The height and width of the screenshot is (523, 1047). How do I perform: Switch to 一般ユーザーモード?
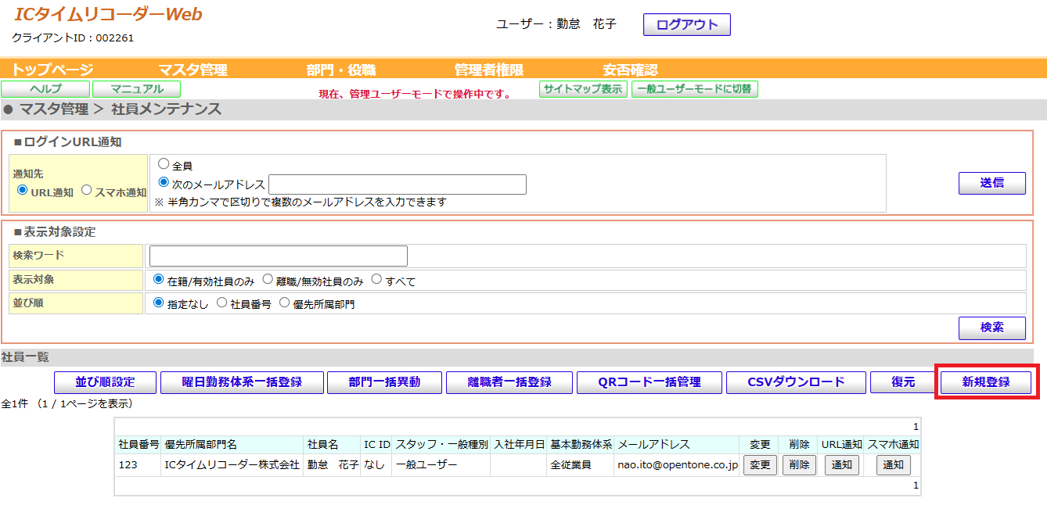[x=694, y=89]
